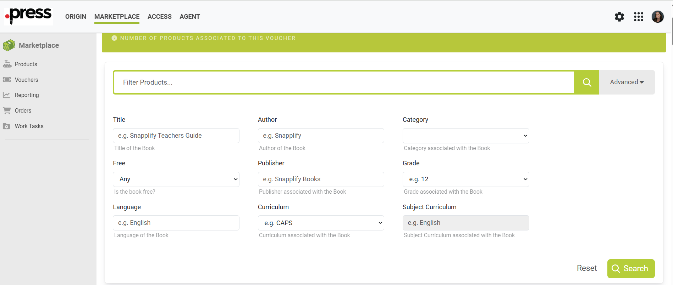This screenshot has height=285, width=673.
Task: Click 'Number of products associated' banner text
Action: pyautogui.click(x=208, y=38)
